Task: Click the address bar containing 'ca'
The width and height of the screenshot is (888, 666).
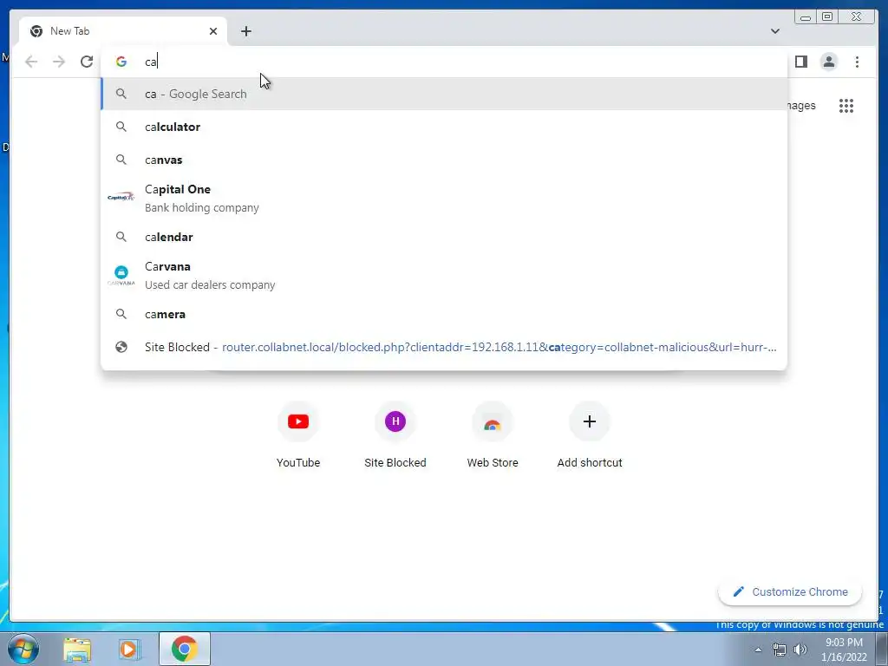Action: pos(444,62)
